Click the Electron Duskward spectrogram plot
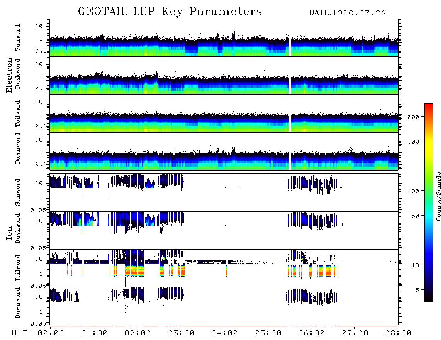 click(x=224, y=75)
